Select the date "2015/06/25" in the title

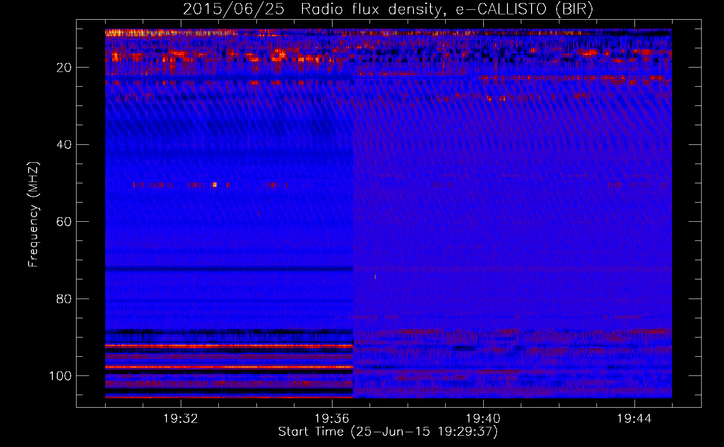click(234, 9)
